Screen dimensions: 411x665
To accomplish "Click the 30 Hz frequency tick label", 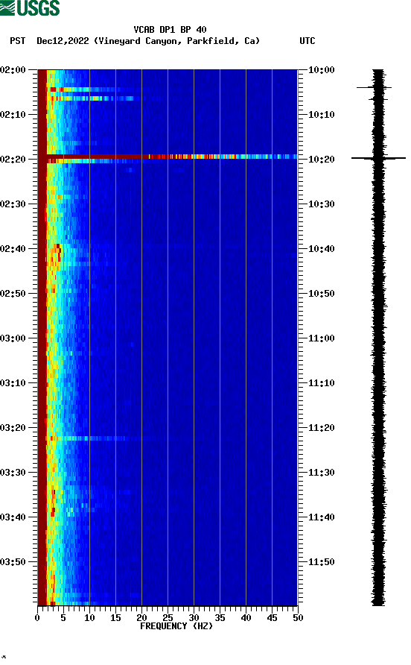I will tap(194, 618).
